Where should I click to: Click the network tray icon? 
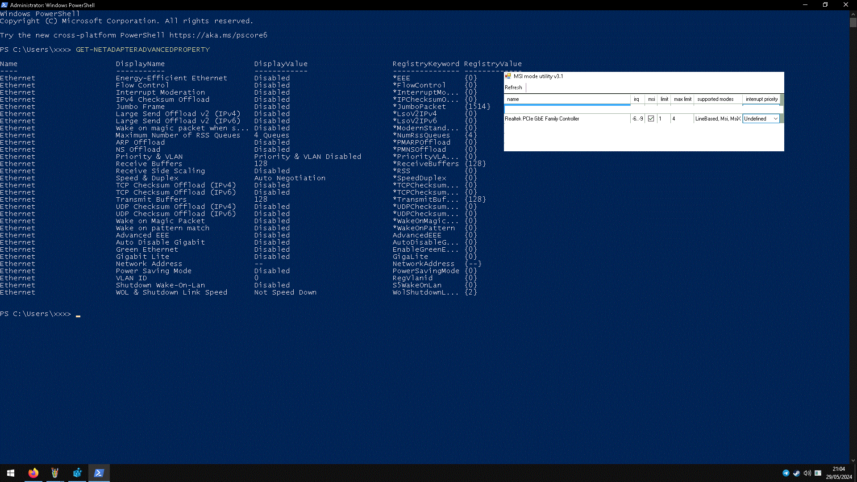click(818, 473)
